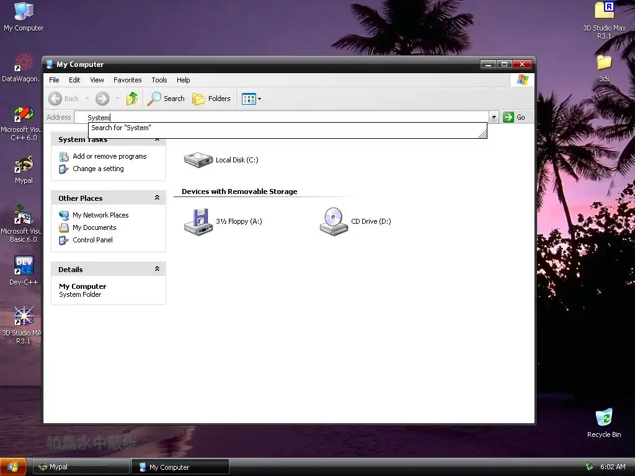Switch to Mypal taskbar button
This screenshot has height=476, width=635.
[81, 467]
